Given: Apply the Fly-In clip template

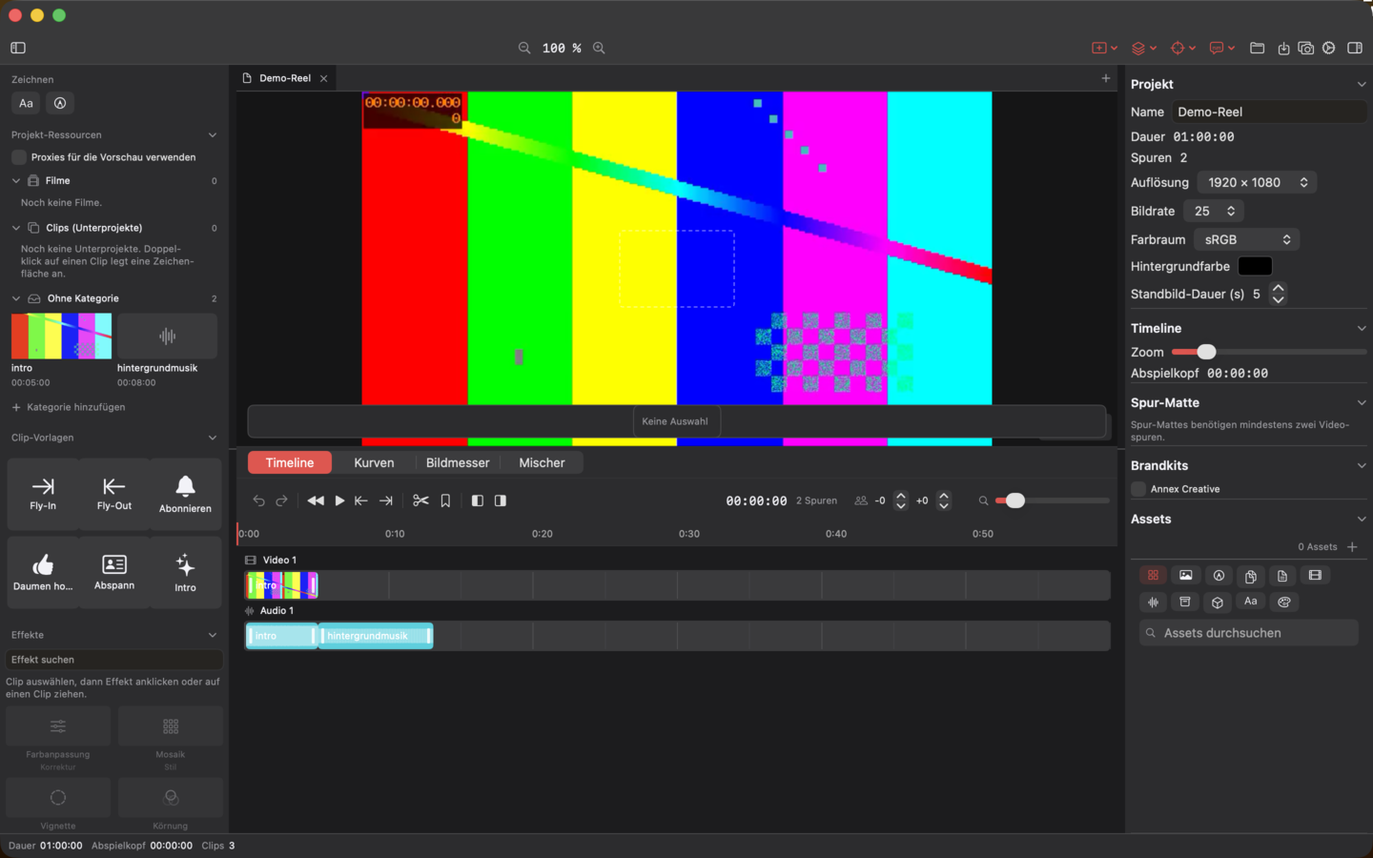Looking at the screenshot, I should pyautogui.click(x=43, y=494).
